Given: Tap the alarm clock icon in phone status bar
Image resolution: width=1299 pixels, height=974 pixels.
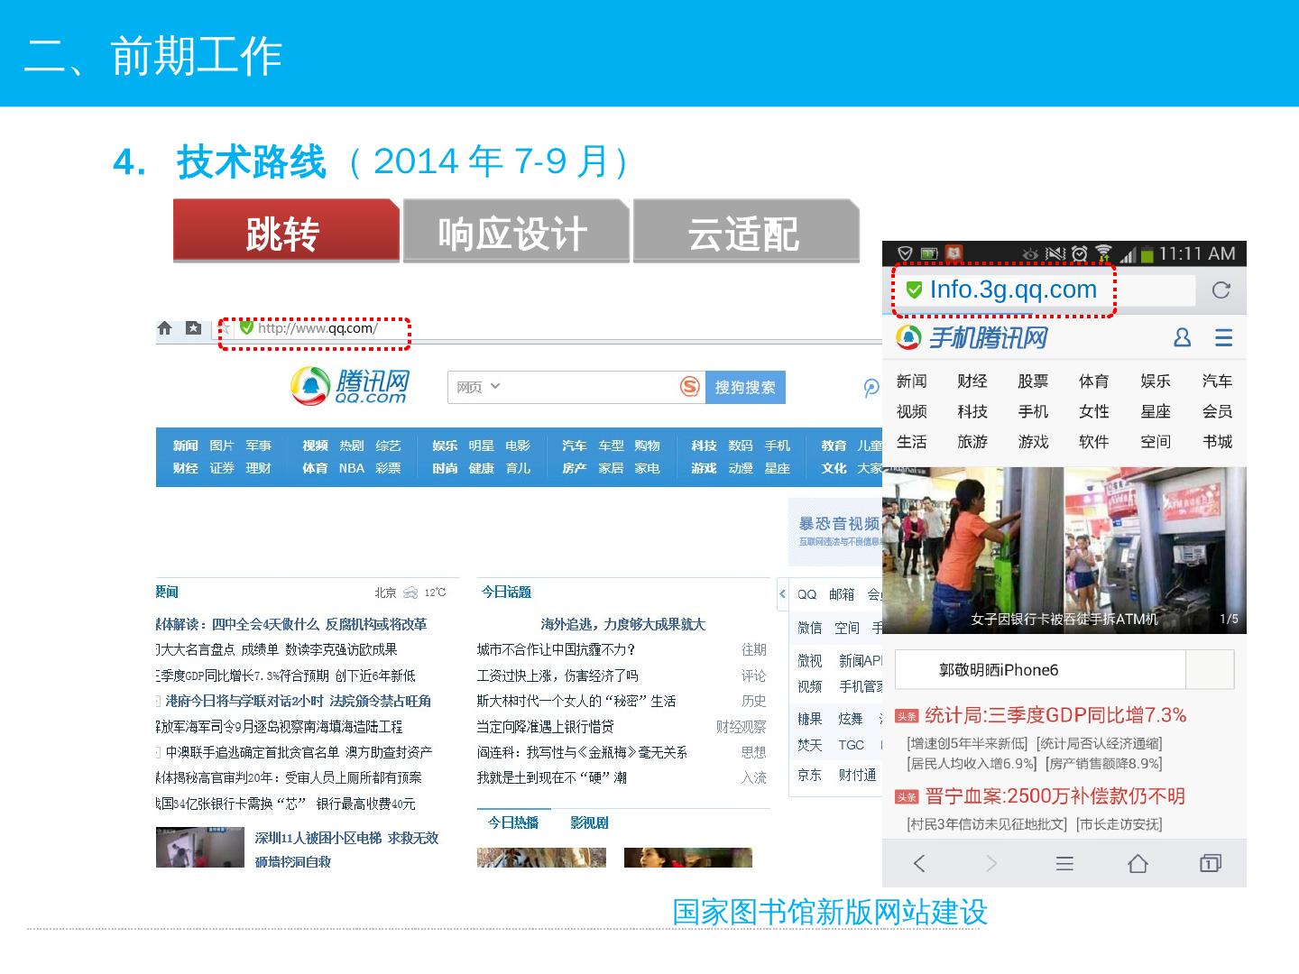Looking at the screenshot, I should click(1079, 253).
